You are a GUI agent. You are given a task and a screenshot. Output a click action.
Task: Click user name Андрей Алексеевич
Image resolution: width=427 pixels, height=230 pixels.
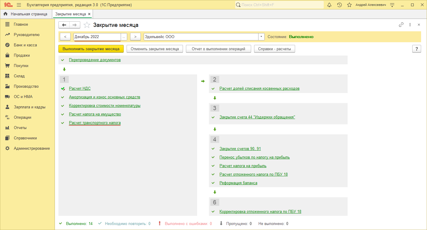click(370, 5)
